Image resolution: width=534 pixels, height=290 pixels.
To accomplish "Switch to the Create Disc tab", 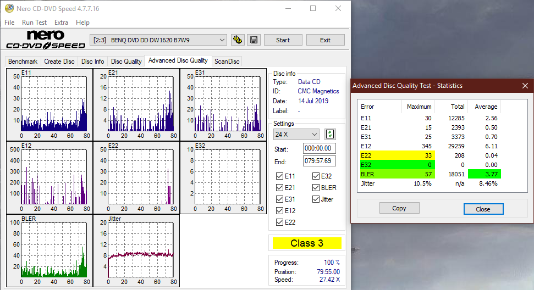I will pos(59,62).
